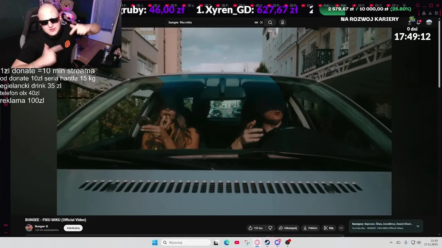The height and width of the screenshot is (248, 442).
Task: Open the on-screen keyboard icon in search box
Action: [256, 22]
